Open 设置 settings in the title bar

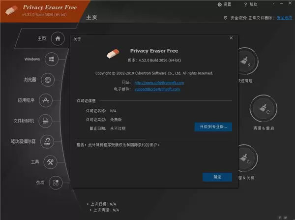pyautogui.click(x=224, y=4)
